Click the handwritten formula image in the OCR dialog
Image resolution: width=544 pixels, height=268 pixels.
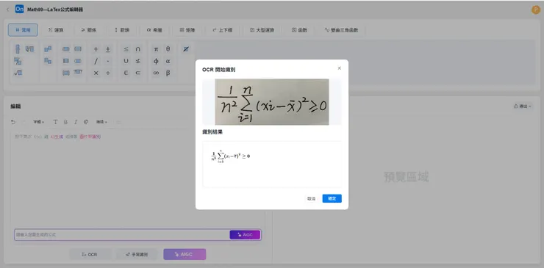tap(272, 102)
